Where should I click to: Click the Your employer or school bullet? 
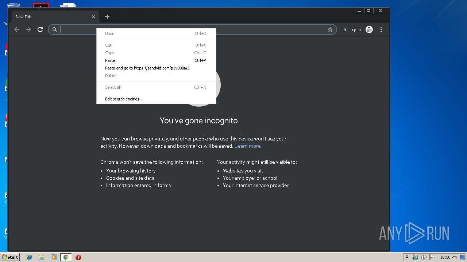point(250,178)
